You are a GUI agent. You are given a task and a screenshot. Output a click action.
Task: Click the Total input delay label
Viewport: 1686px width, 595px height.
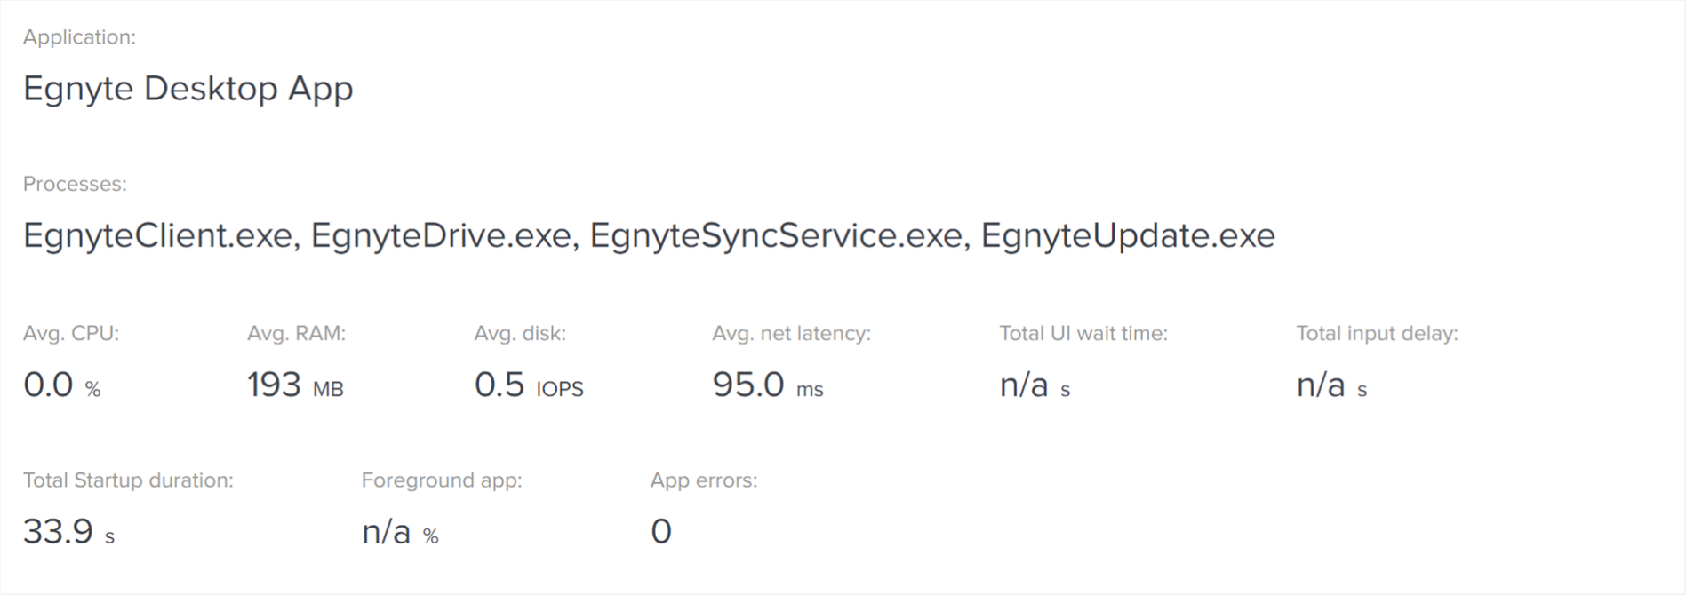[1377, 334]
